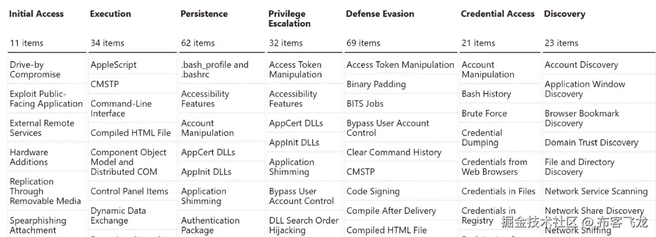Select the Binary Padding technique
Image resolution: width=656 pixels, height=237 pixels.
pyautogui.click(x=376, y=84)
